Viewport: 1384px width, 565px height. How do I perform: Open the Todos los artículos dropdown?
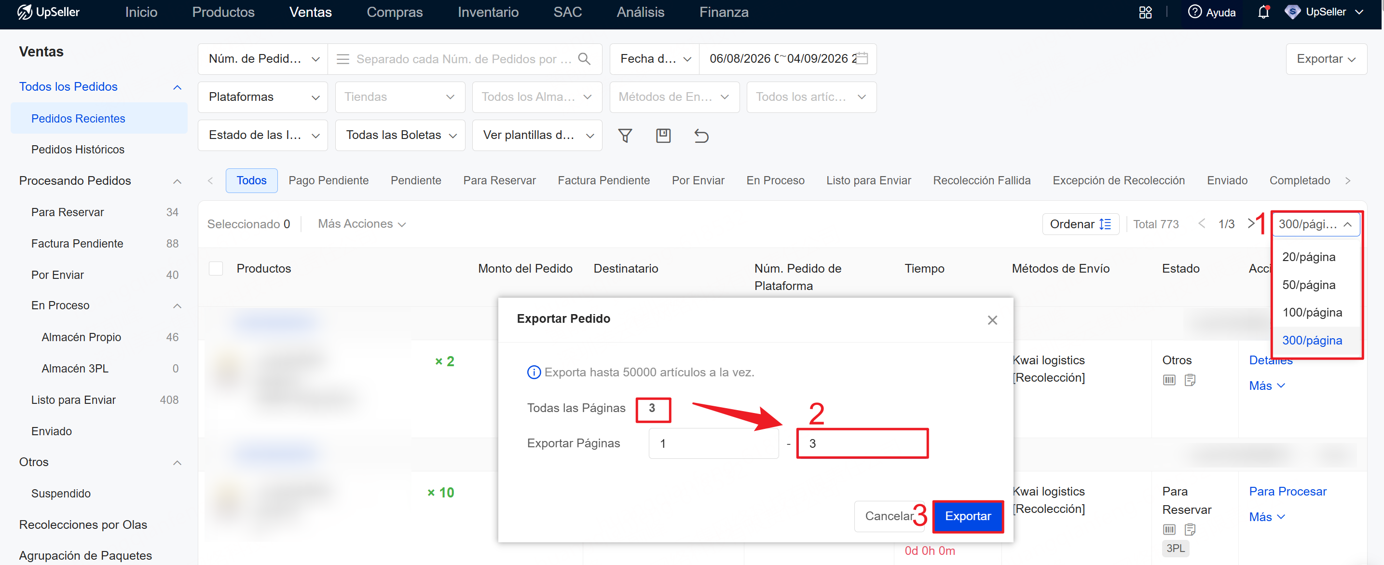(811, 97)
